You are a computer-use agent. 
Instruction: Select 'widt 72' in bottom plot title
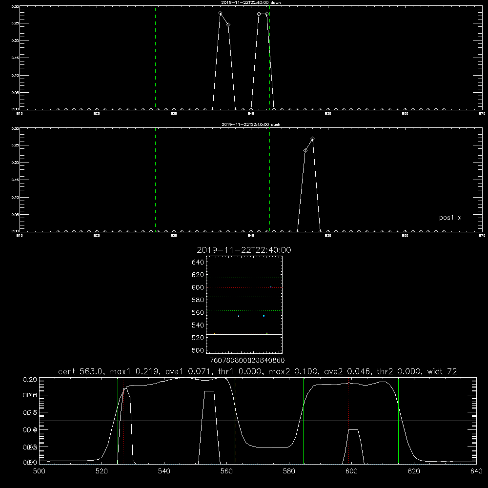pyautogui.click(x=442, y=371)
